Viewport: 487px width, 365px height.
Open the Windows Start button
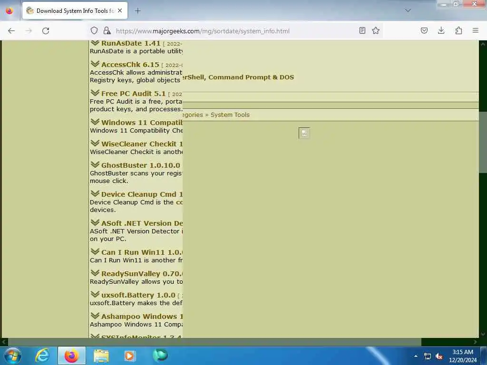pos(13,355)
